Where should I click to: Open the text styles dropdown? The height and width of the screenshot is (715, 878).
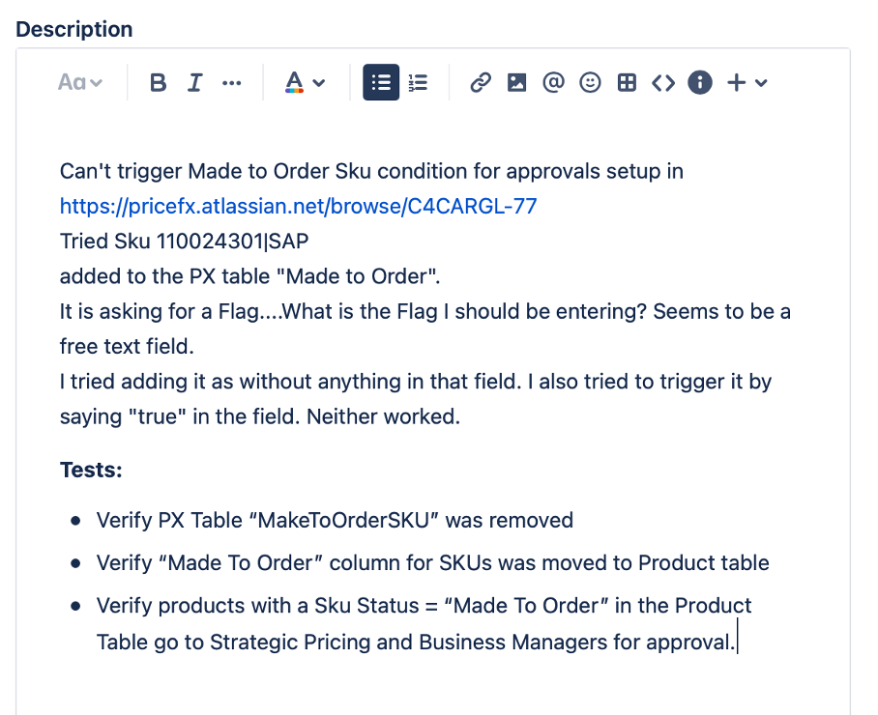[x=79, y=83]
